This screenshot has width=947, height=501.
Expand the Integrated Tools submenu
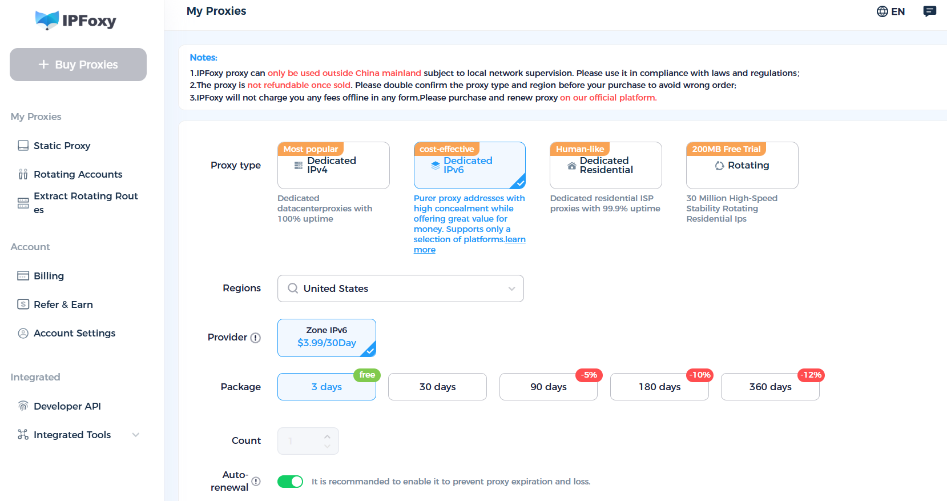coord(136,435)
